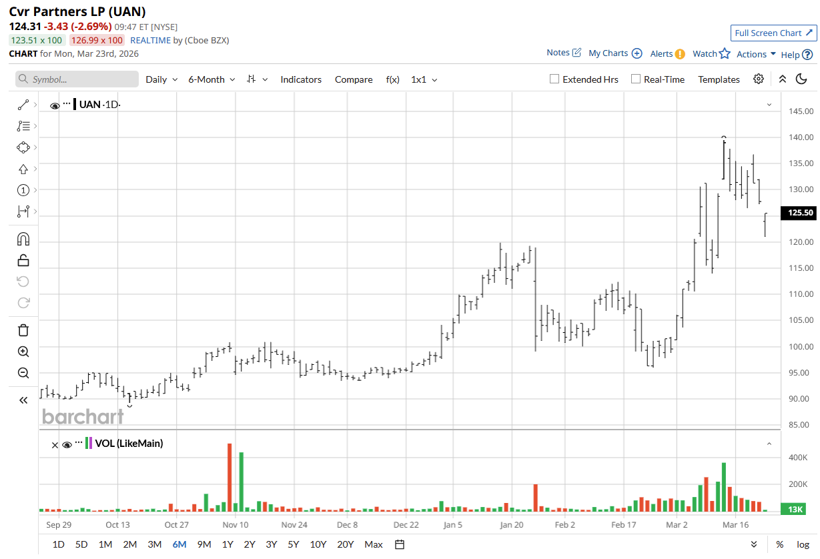Open Help question mark icon
This screenshot has height=559, width=820.
coord(807,55)
